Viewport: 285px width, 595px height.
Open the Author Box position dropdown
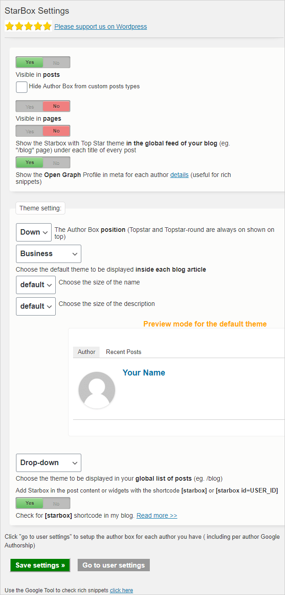33,232
